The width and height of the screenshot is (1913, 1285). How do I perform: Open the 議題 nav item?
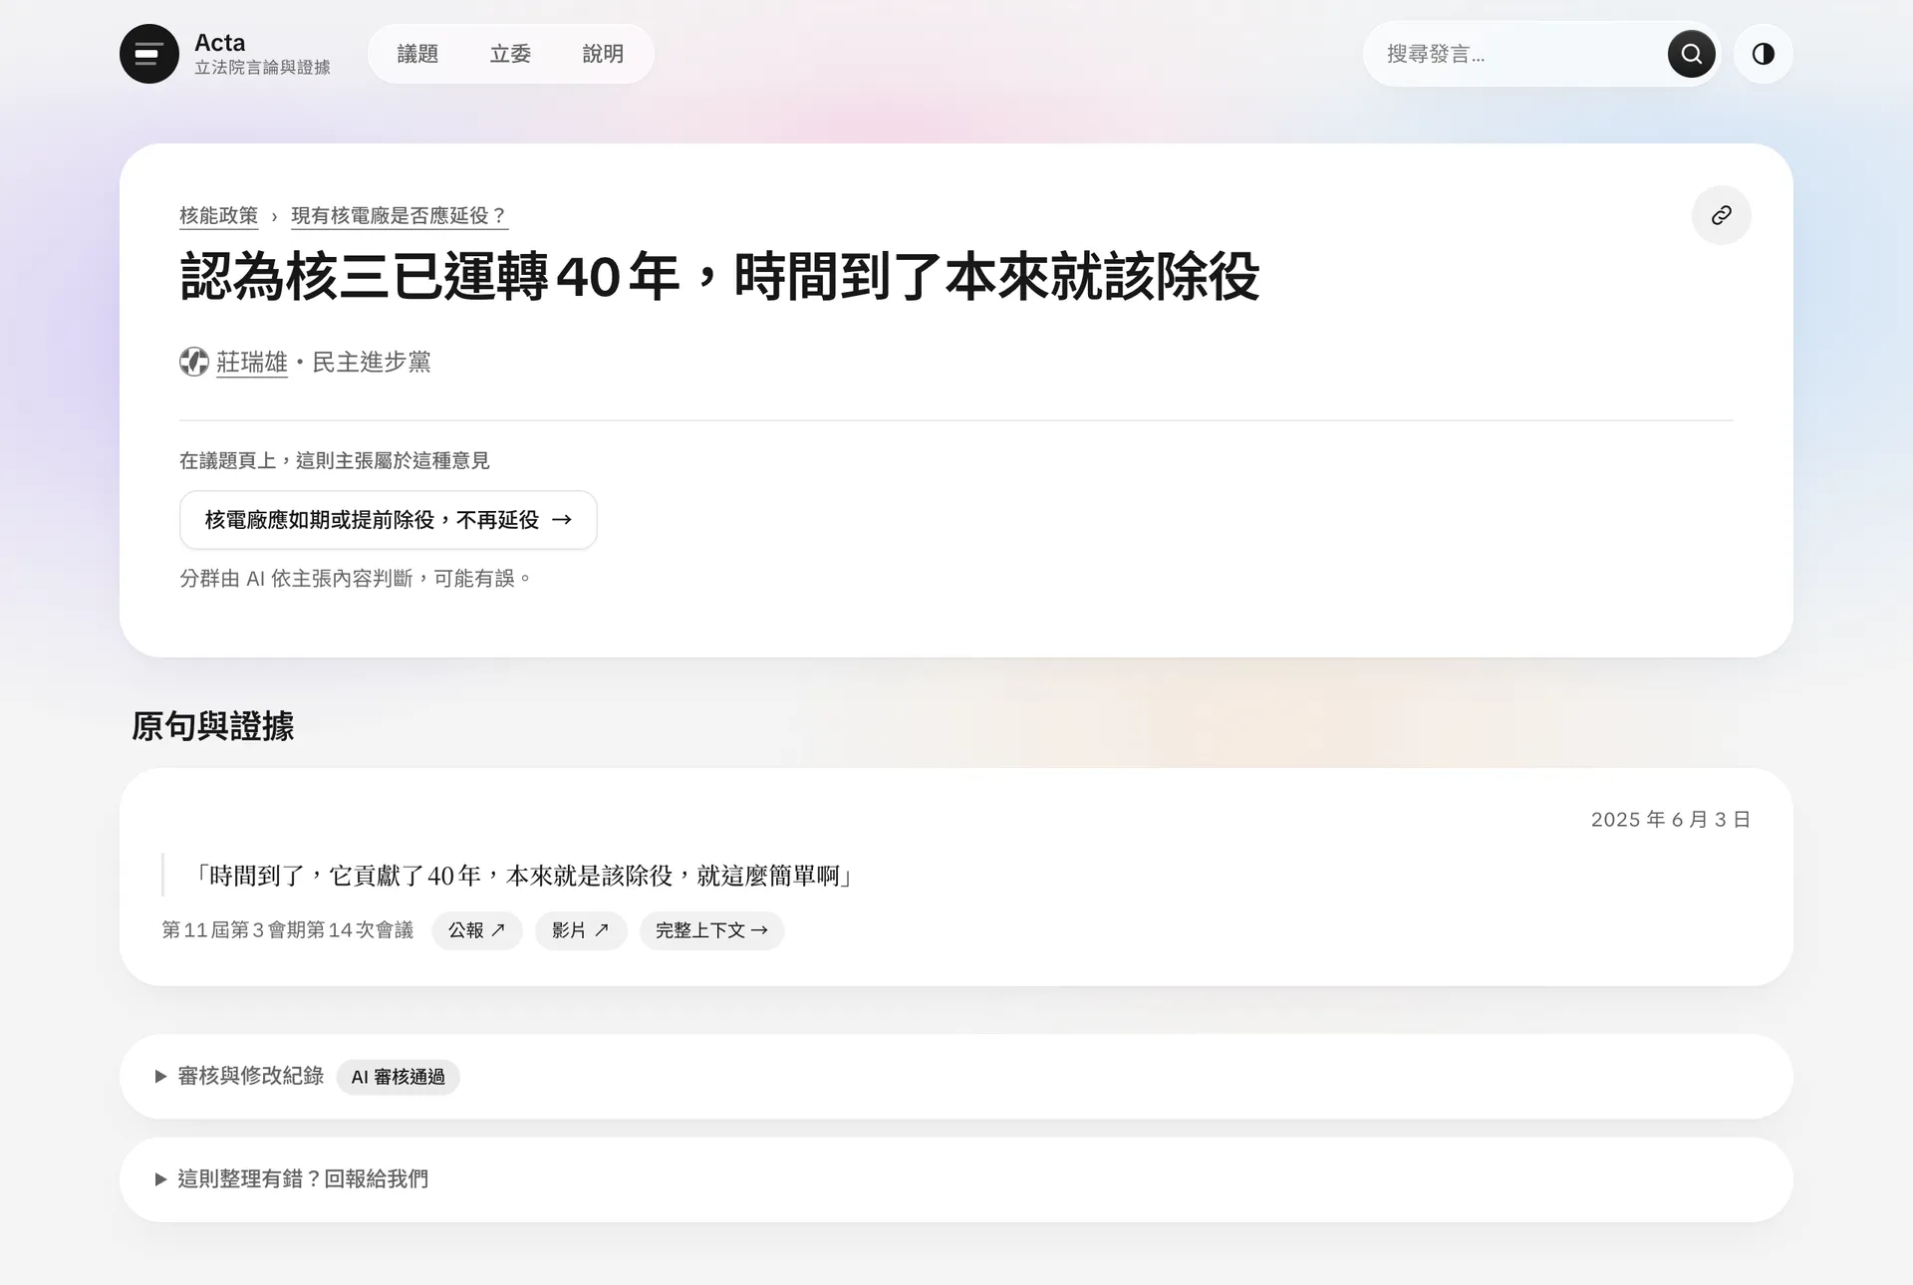click(417, 54)
